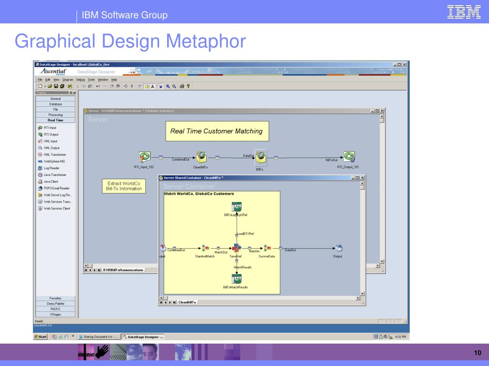The height and width of the screenshot is (366, 489).
Task: Expand the File palette group
Action: [x=55, y=109]
